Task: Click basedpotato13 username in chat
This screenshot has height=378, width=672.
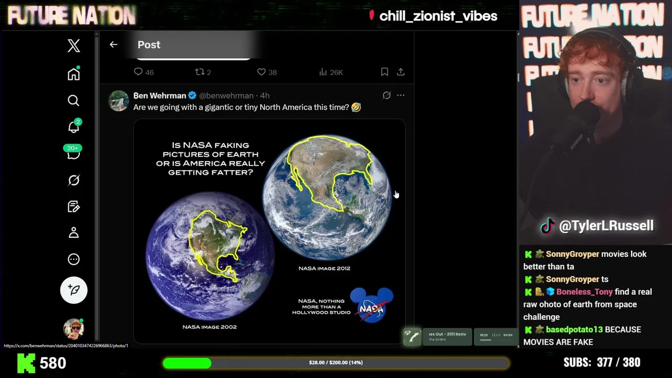Action: (574, 330)
